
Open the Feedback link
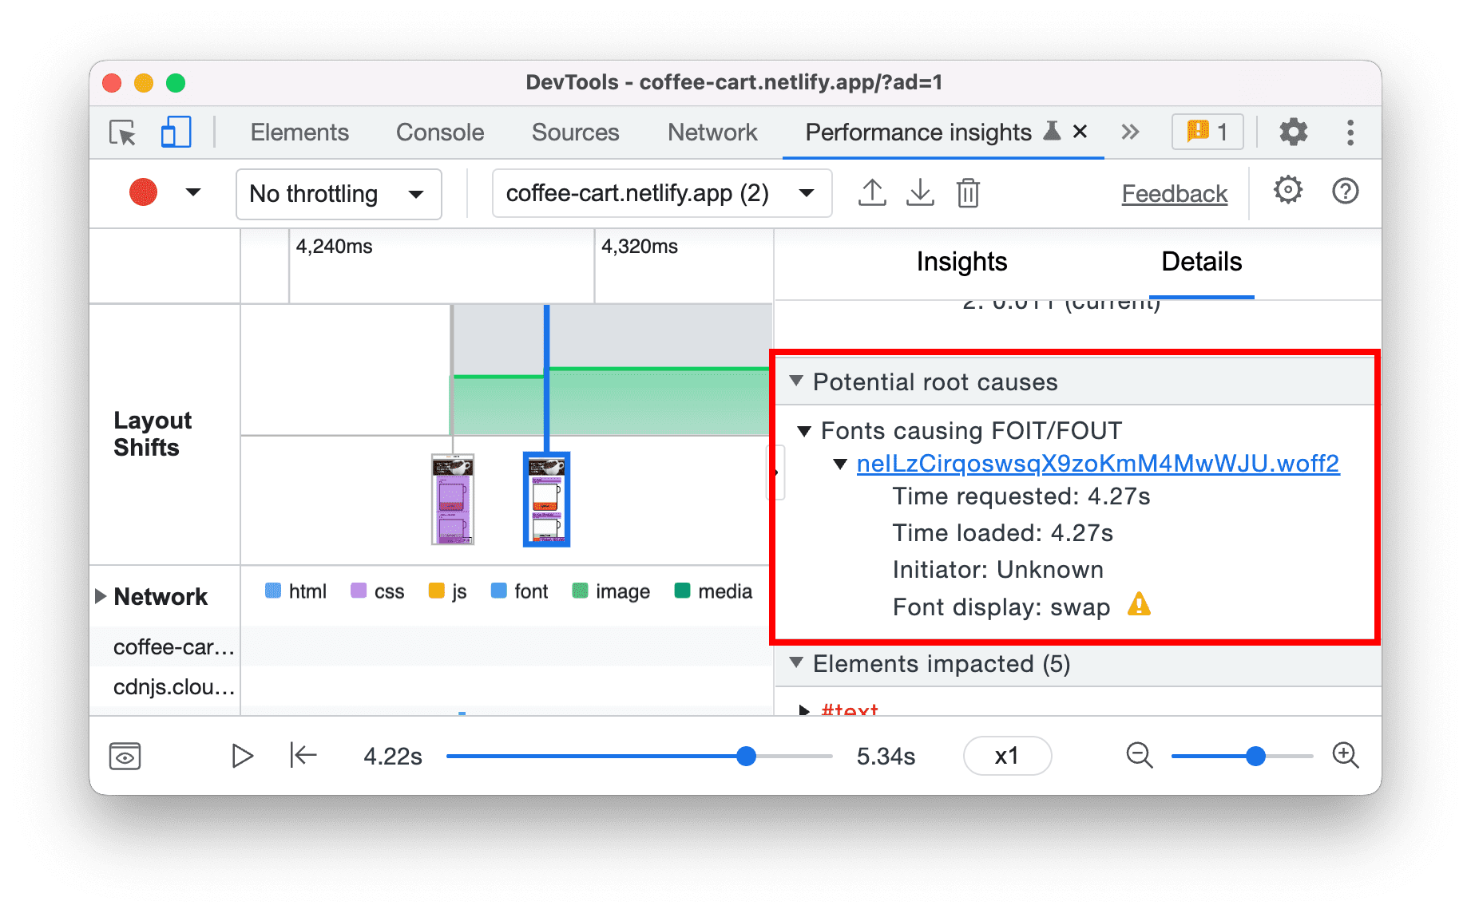click(x=1174, y=192)
